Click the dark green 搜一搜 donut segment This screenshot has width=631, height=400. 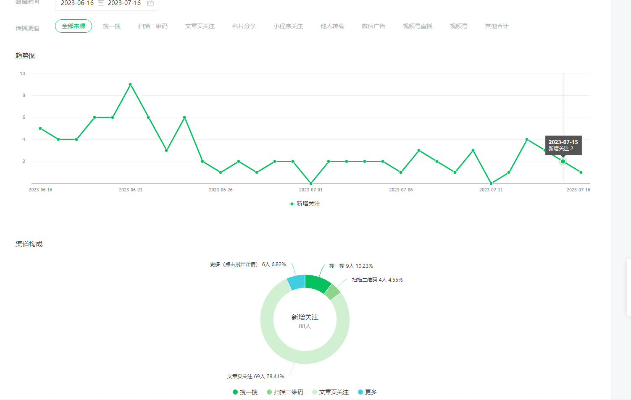[x=317, y=283]
